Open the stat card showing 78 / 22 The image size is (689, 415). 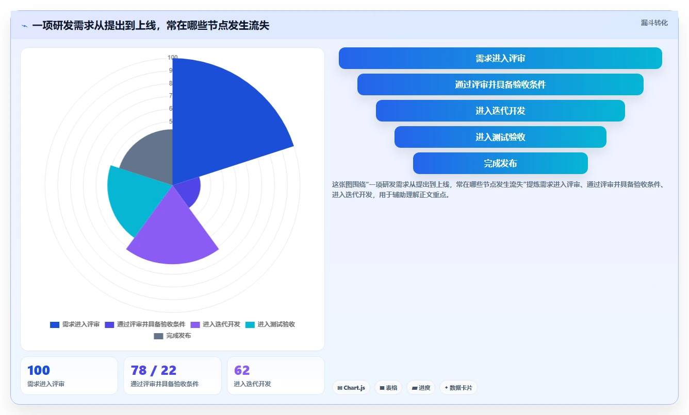click(173, 376)
